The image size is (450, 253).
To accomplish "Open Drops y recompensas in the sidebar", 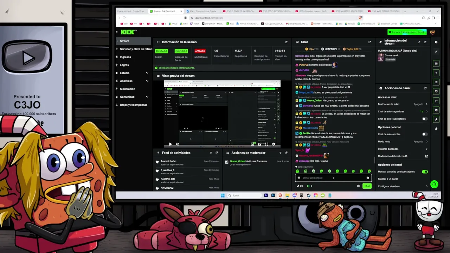I will pyautogui.click(x=134, y=105).
